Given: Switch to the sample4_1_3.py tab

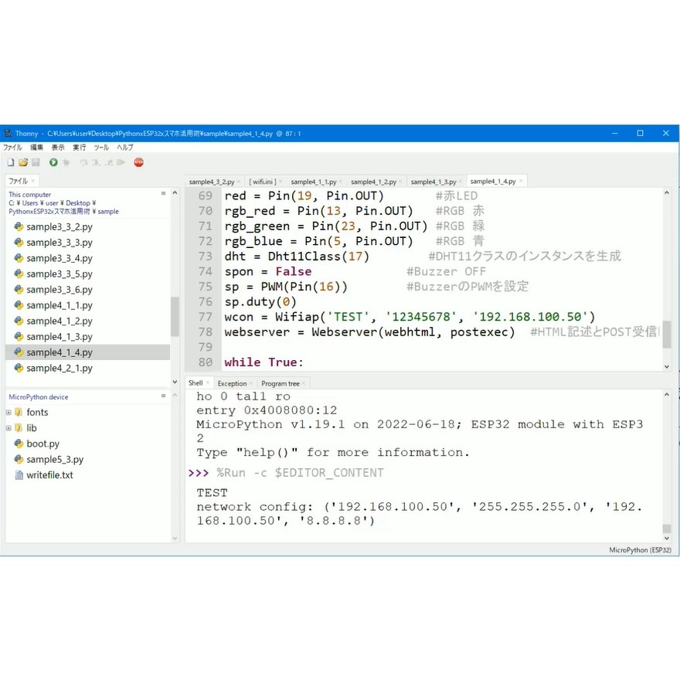Looking at the screenshot, I should click(433, 182).
